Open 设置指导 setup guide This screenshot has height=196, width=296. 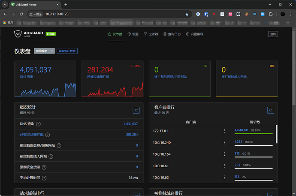click(195, 34)
